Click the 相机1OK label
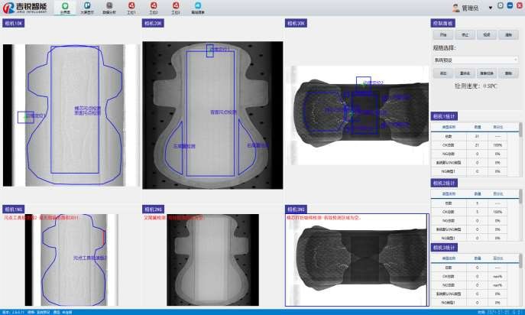Viewport: 525px width, 315px height. [x=14, y=24]
